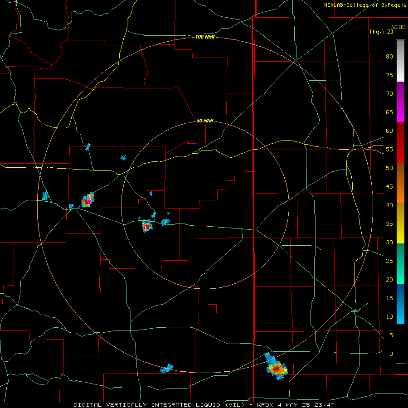Click the 55 value on the color scale
The width and height of the screenshot is (408, 408).
click(389, 149)
